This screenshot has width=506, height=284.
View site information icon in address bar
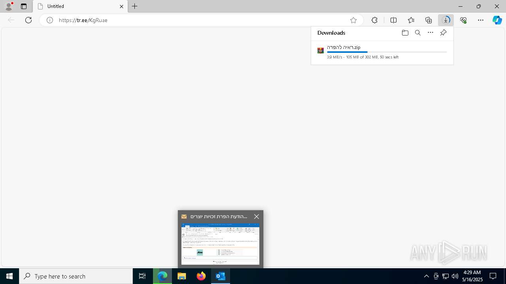[x=50, y=20]
